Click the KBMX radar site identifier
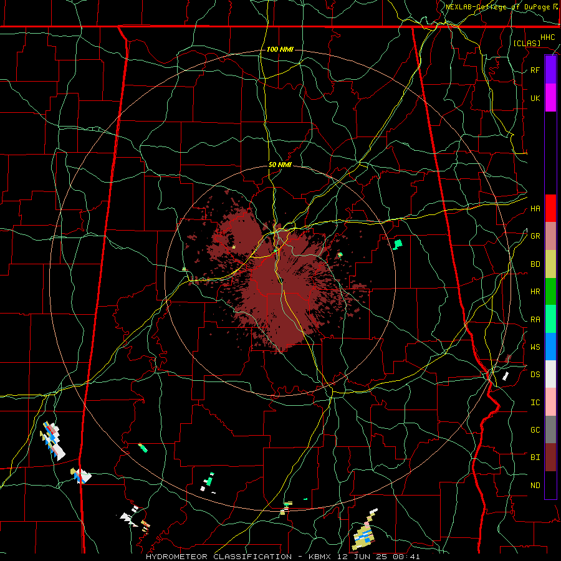The width and height of the screenshot is (561, 561). [319, 557]
